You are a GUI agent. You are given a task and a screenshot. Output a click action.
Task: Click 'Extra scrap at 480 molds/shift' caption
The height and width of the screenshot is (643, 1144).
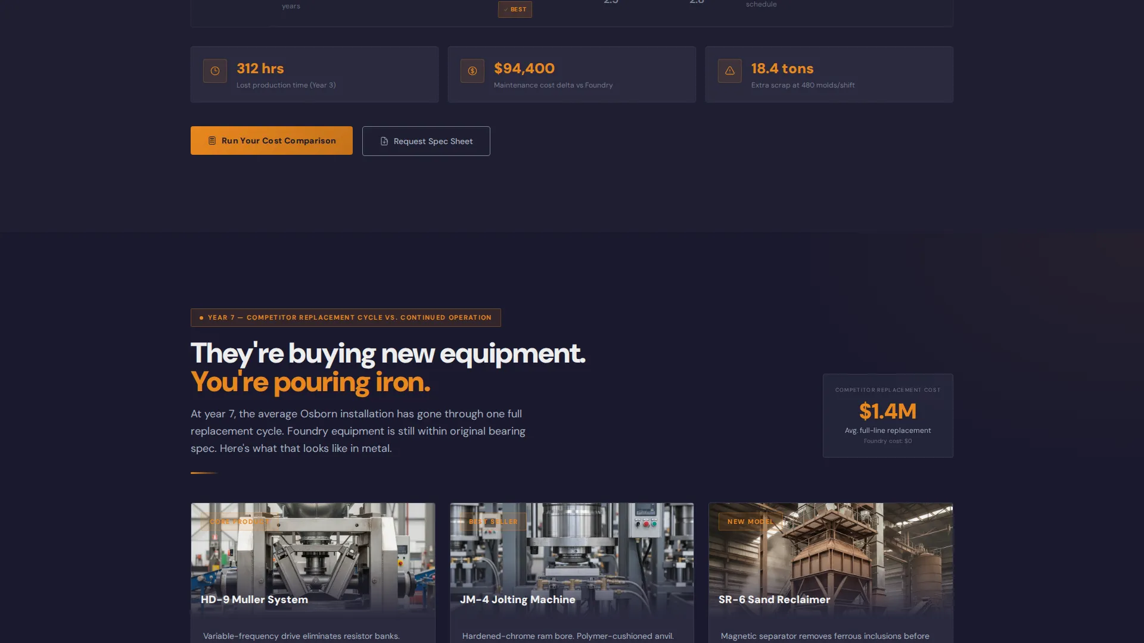803,85
